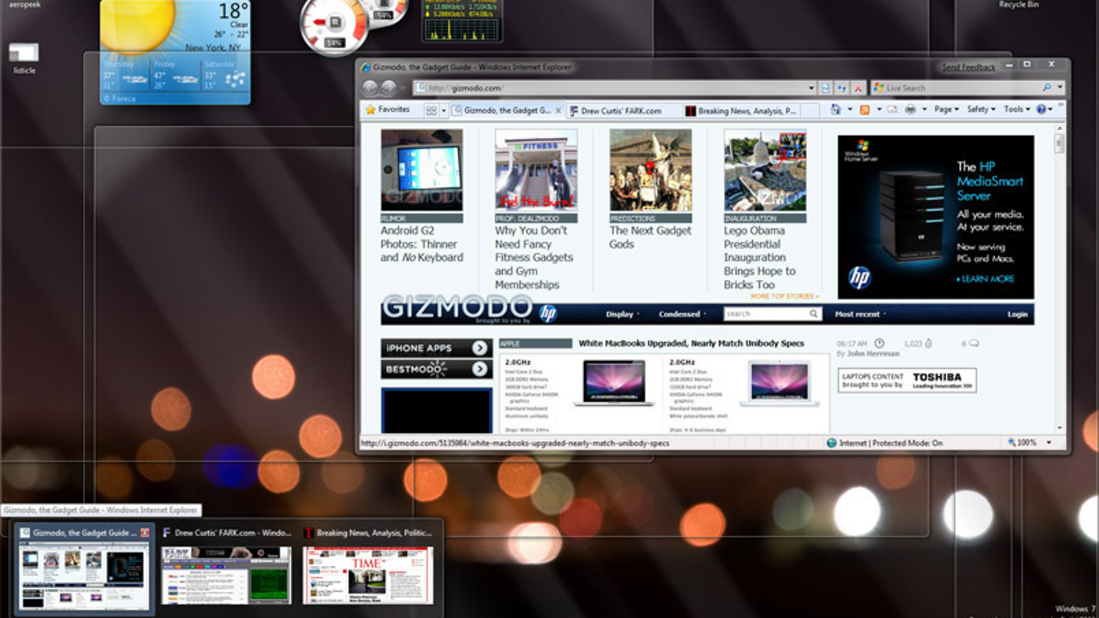Go back with IE's Back arrow

370,88
